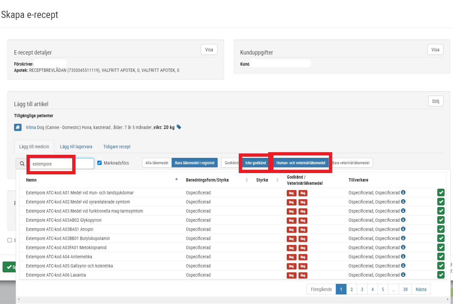Jump to last results page 38
This screenshot has width=453, height=304.
click(x=405, y=289)
